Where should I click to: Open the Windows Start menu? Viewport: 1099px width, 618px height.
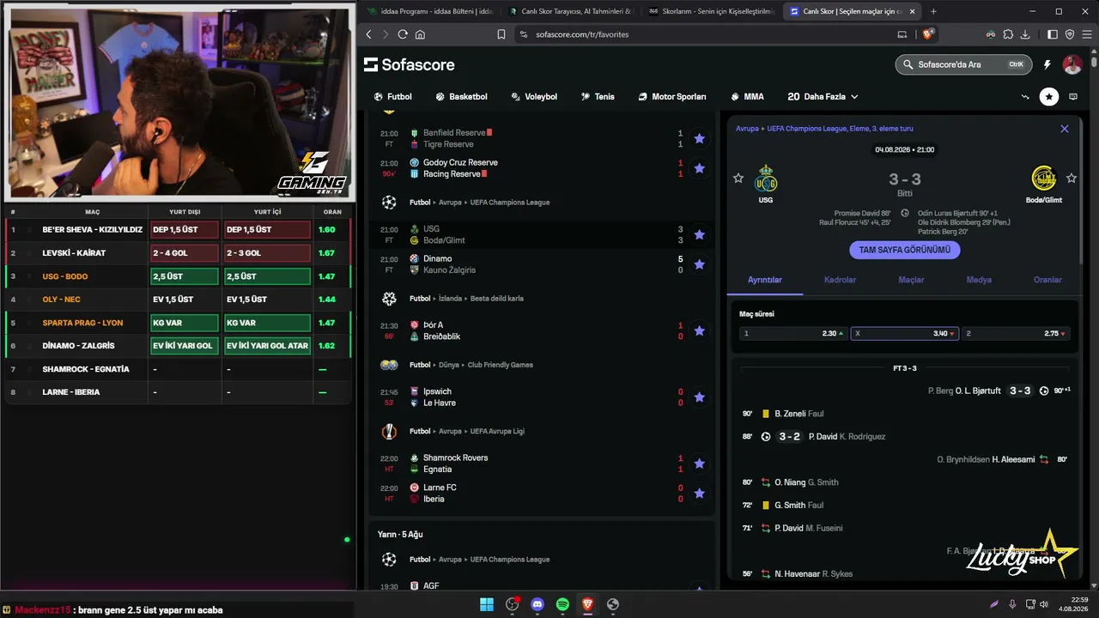click(x=488, y=604)
